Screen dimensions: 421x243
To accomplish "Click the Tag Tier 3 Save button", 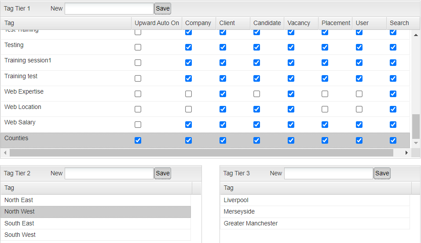I will coord(382,173).
